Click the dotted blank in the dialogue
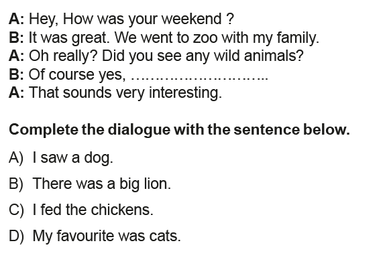Image resolution: width=383 pixels, height=278 pixels. click(x=200, y=78)
